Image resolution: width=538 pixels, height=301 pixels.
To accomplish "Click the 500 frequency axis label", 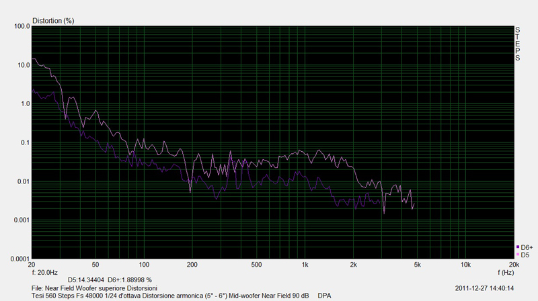I will [256, 265].
